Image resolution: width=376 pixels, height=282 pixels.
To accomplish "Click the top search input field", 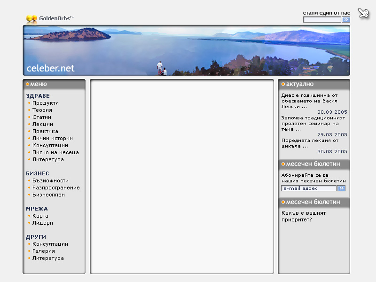I will [322, 20].
